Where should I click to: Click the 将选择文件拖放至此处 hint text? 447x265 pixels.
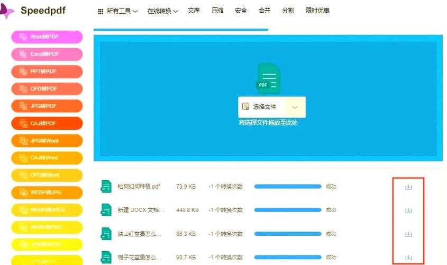coord(268,122)
